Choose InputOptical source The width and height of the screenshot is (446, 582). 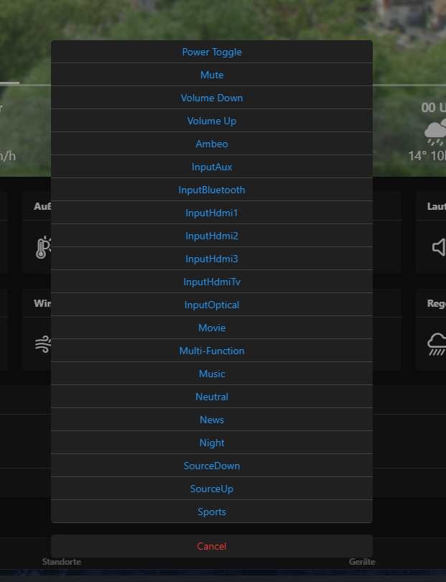pos(211,305)
